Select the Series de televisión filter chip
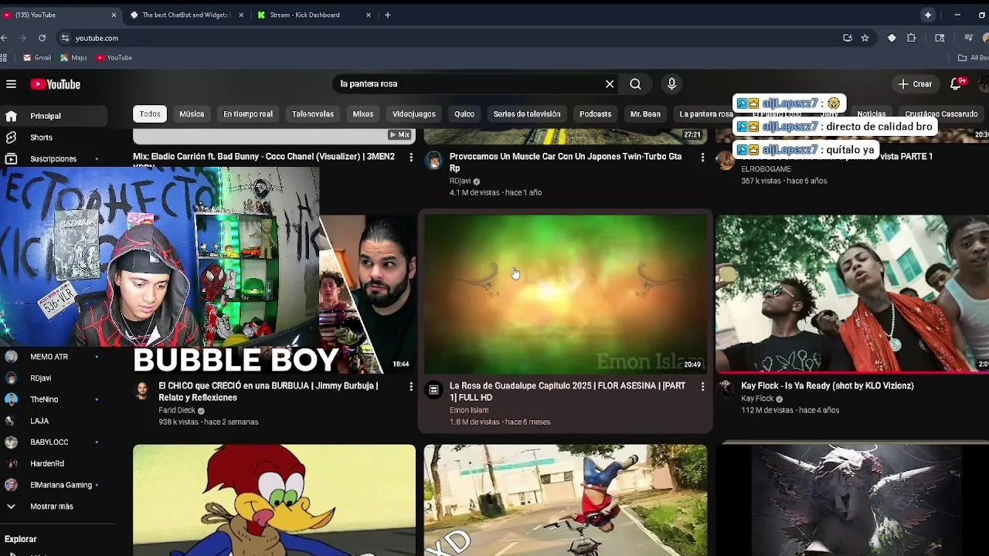Image resolution: width=989 pixels, height=556 pixels. [527, 114]
